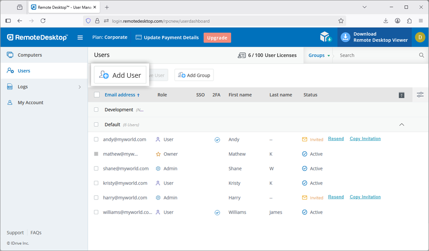Click the Download Remote Desktop Viewer icon
The height and width of the screenshot is (251, 429).
345,37
